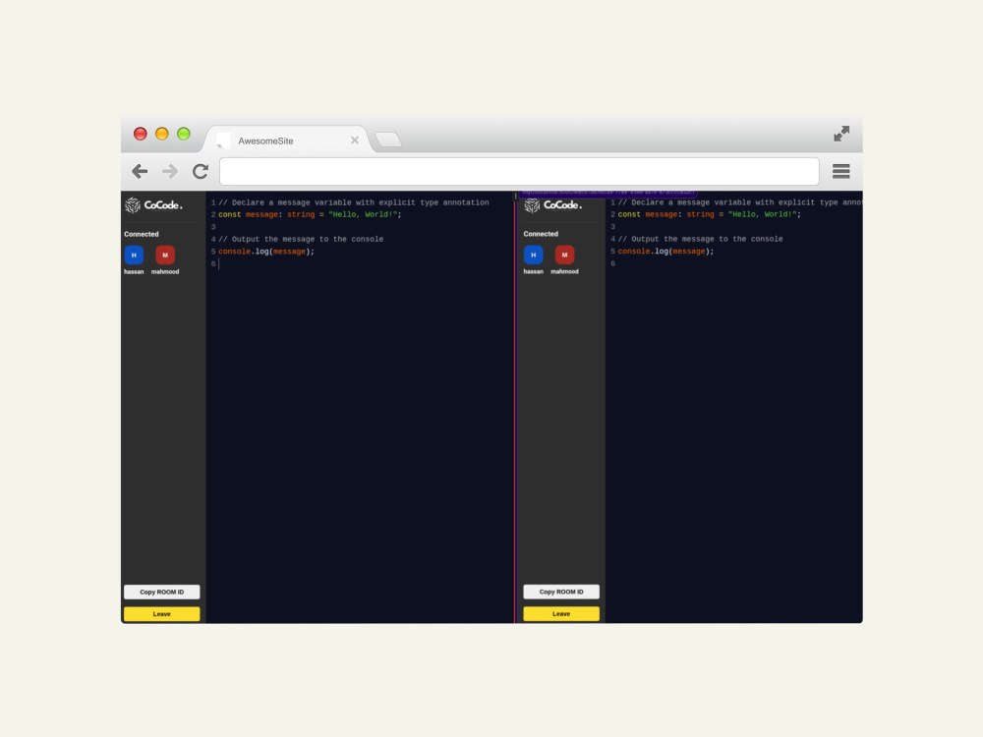This screenshot has height=737, width=983.
Task: Click the Leave button in the left window
Action: coord(162,614)
